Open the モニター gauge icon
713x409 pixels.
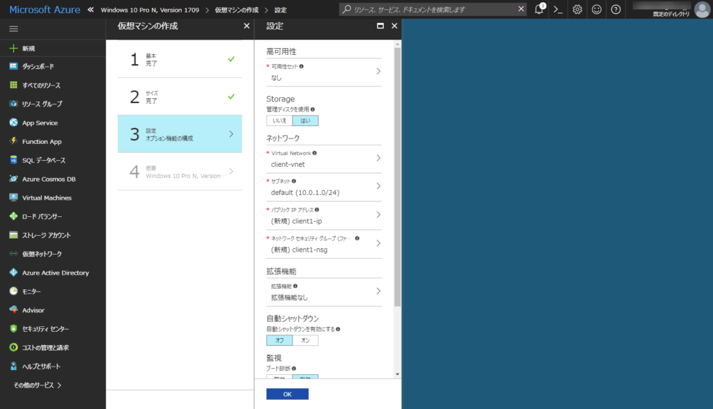click(x=14, y=291)
